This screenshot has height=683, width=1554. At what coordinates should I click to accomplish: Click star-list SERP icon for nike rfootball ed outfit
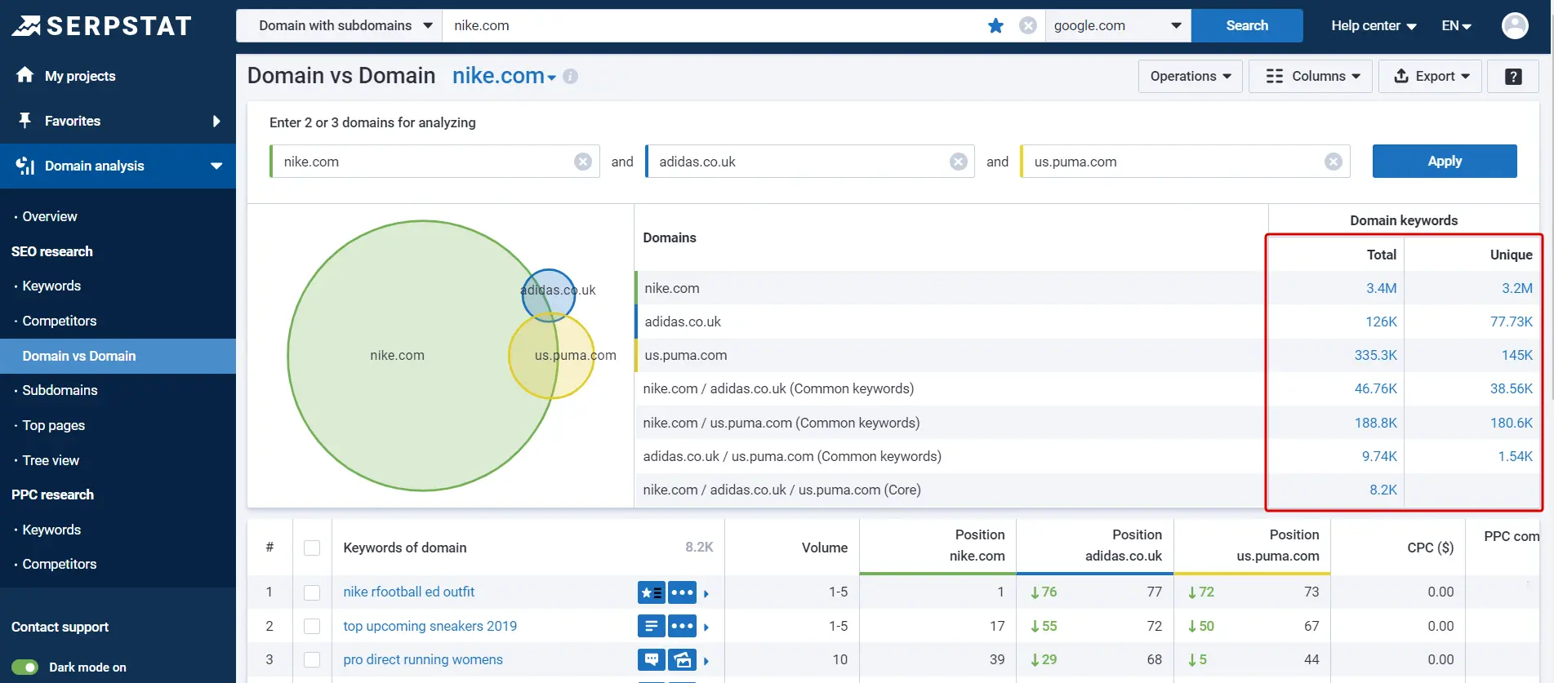[651, 592]
